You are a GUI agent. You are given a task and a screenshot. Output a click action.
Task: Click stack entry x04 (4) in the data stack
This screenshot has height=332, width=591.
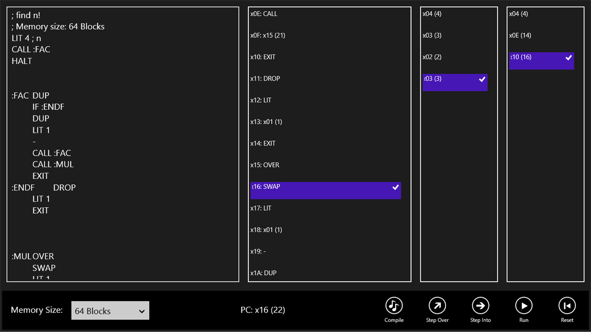click(x=432, y=13)
